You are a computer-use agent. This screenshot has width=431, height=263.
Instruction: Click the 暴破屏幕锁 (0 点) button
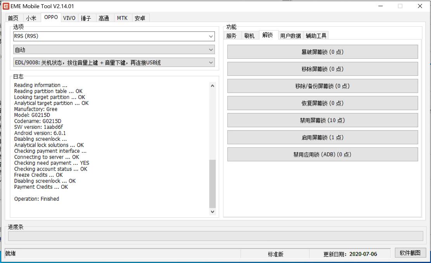pyautogui.click(x=322, y=52)
